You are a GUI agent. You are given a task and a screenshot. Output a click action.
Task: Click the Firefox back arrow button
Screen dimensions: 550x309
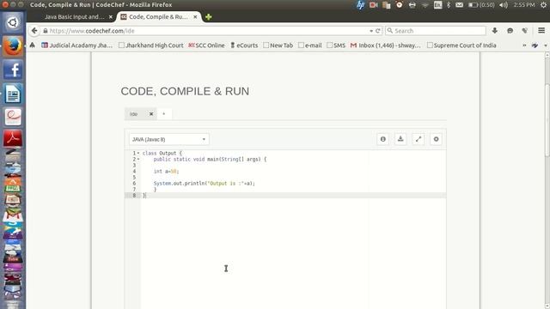click(34, 31)
